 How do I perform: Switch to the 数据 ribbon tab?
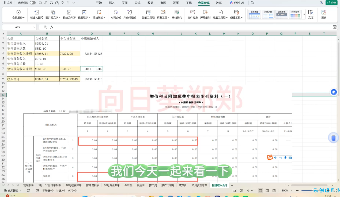coord(150,3)
